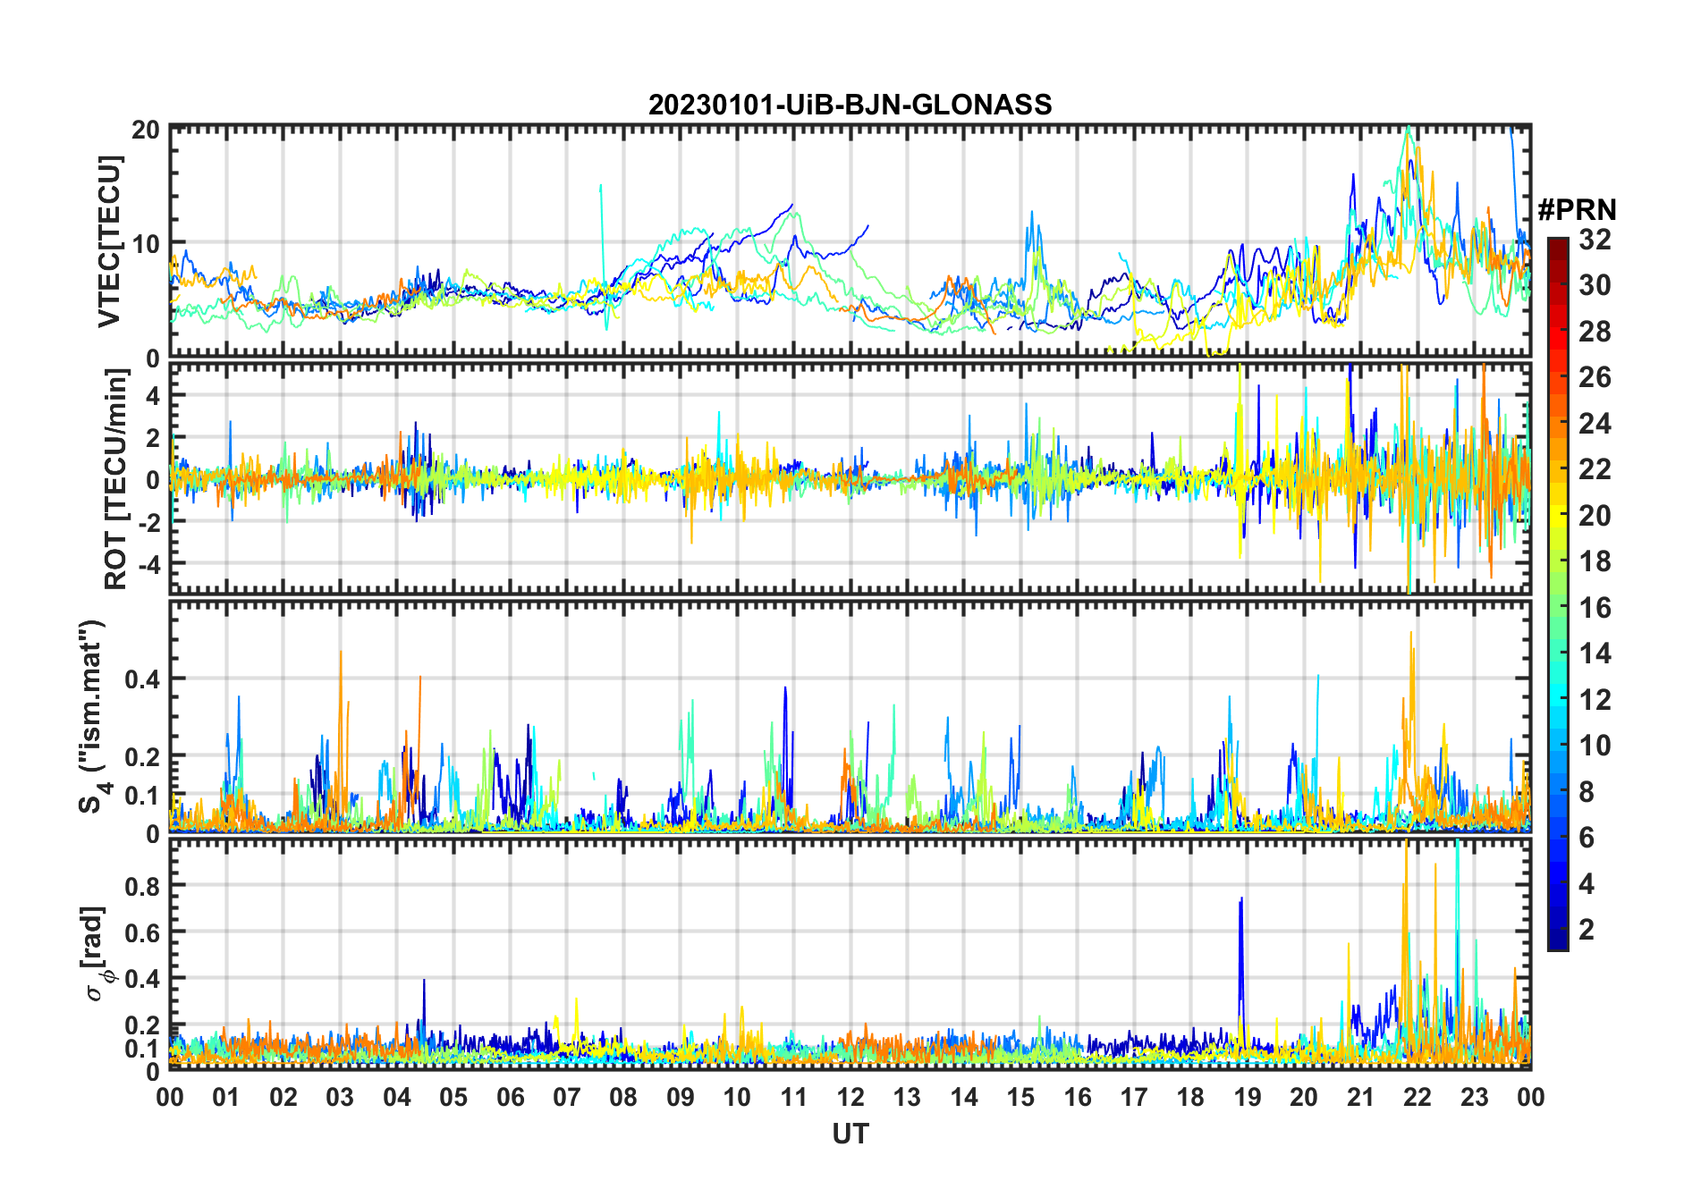Click hour 11 on the UT axis
Screen dimensions: 1701x1189
coord(794,1097)
